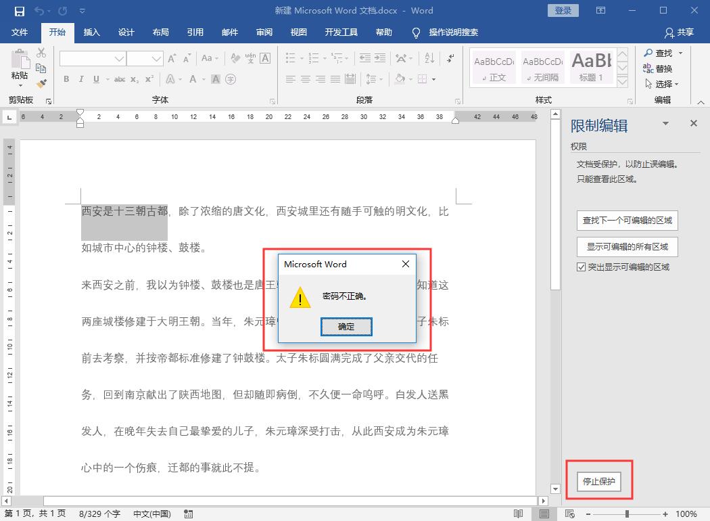Screen dimensions: 710x521
Task: Open the font size dropdown
Action: coord(157,60)
